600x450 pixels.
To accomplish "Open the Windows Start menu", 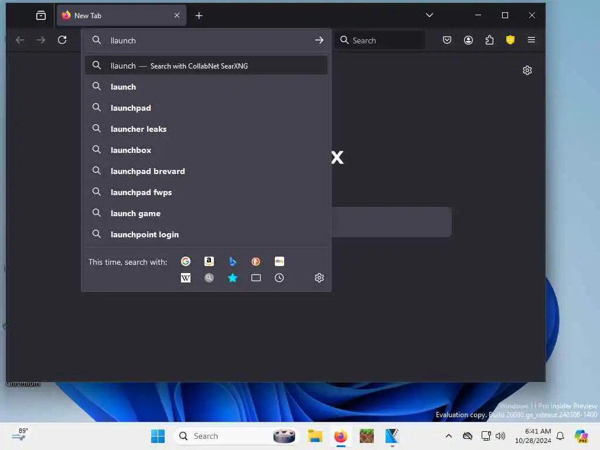I will [x=158, y=436].
